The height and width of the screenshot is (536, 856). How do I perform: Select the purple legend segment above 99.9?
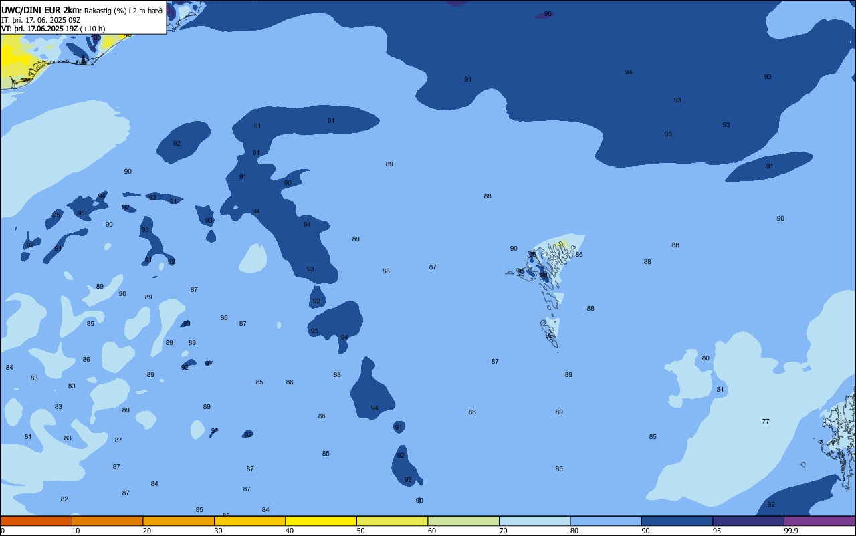pyautogui.click(x=819, y=521)
